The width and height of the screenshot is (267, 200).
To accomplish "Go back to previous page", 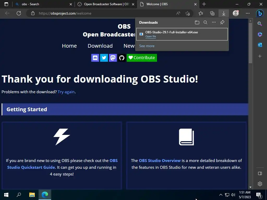I will pos(7,13).
